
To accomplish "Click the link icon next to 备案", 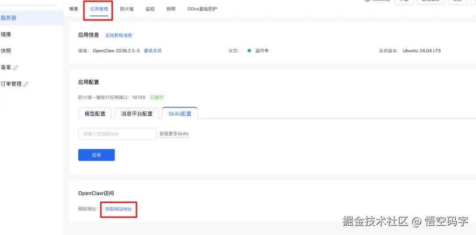I will [x=15, y=68].
